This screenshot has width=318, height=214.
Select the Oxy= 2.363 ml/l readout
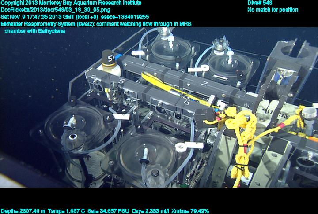(150, 211)
